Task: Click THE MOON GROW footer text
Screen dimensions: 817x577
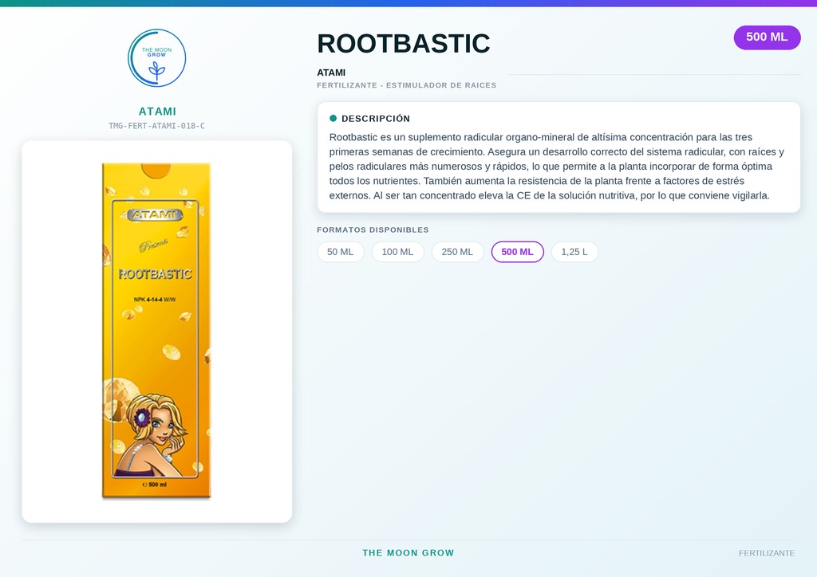Action: coord(408,553)
